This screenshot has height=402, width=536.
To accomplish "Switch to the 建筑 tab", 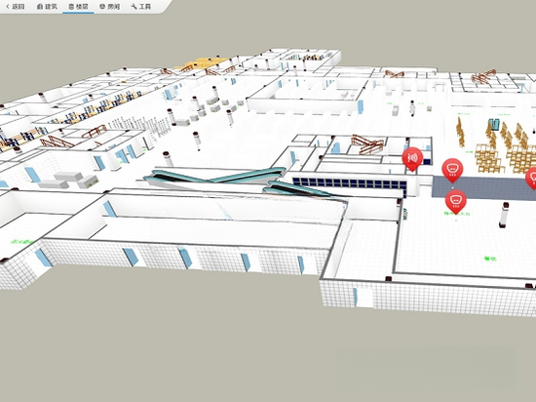I will point(47,7).
